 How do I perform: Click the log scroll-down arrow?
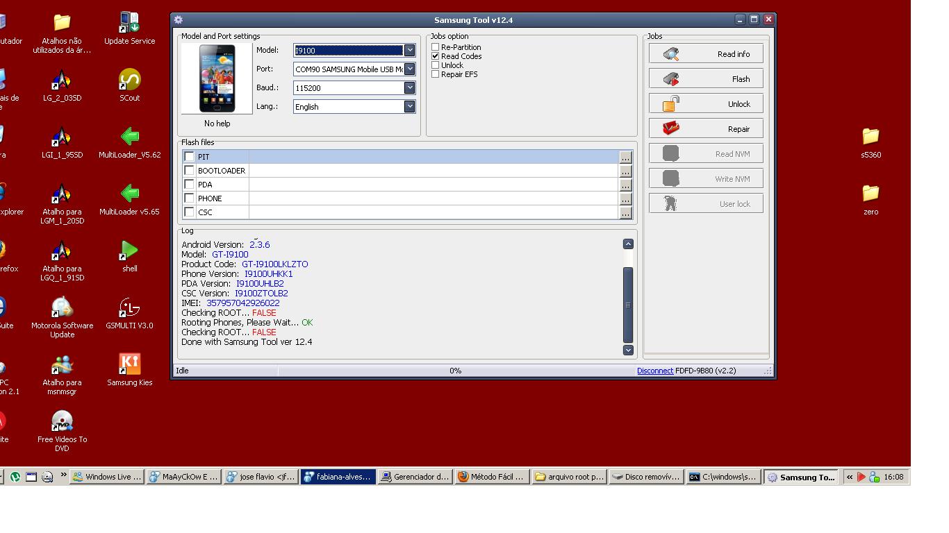[x=628, y=350]
